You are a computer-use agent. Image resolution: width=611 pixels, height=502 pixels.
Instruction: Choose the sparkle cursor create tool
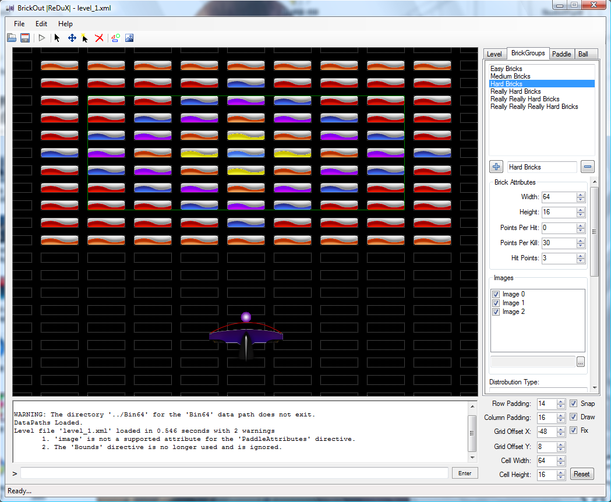point(84,38)
